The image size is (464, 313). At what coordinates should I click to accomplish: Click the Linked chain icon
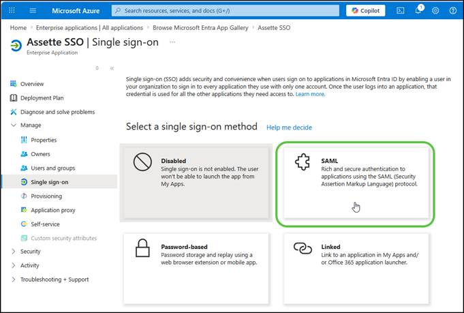click(x=303, y=248)
